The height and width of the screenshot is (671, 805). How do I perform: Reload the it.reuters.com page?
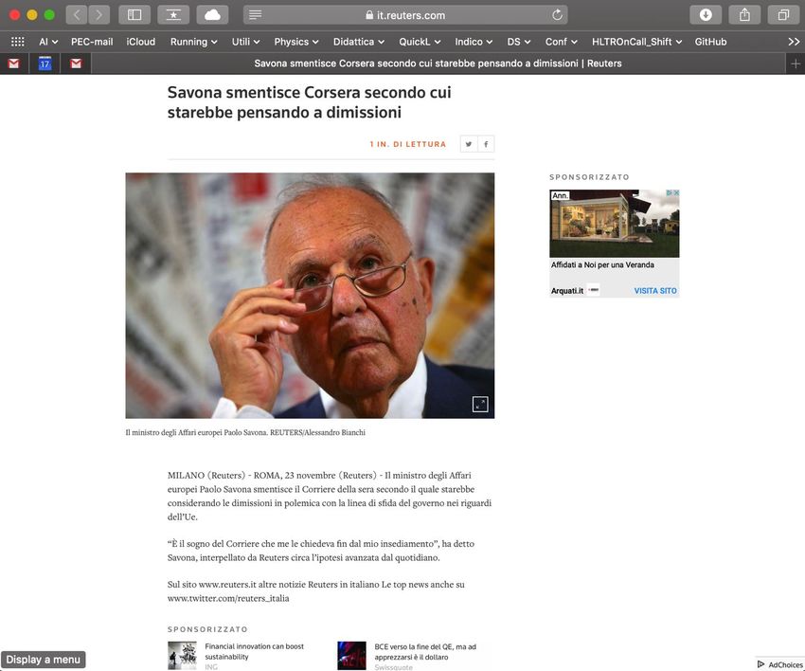(x=557, y=15)
